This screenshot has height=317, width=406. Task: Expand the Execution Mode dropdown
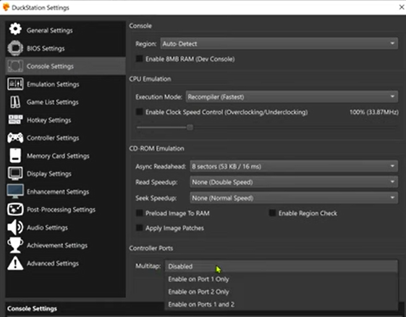(x=290, y=97)
